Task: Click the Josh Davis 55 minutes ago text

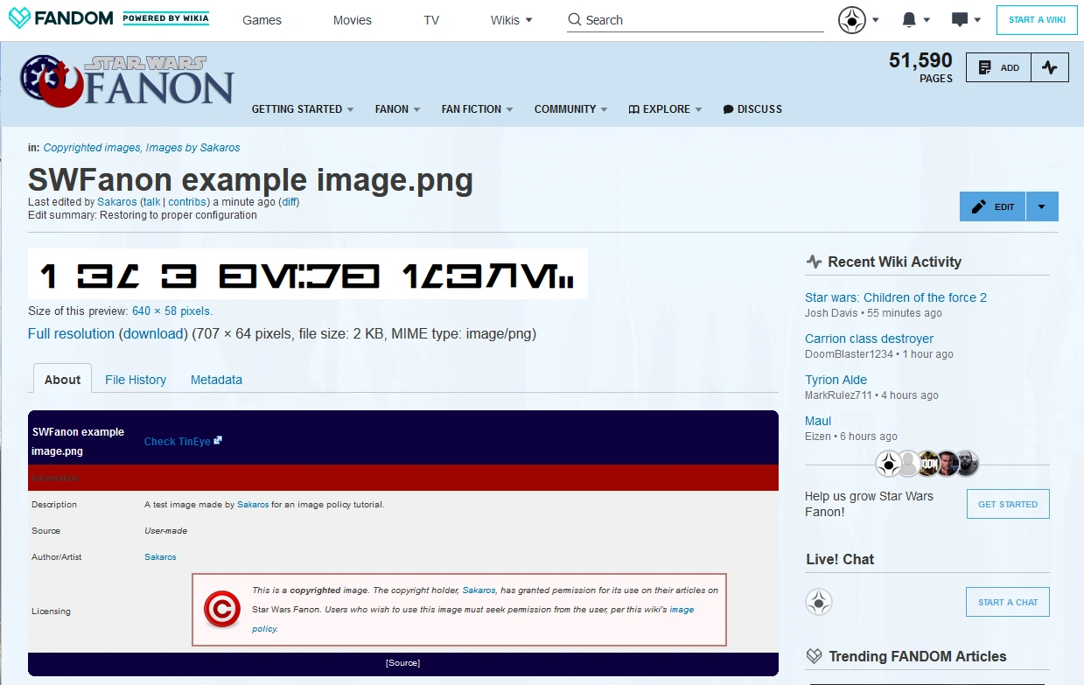Action: (873, 312)
